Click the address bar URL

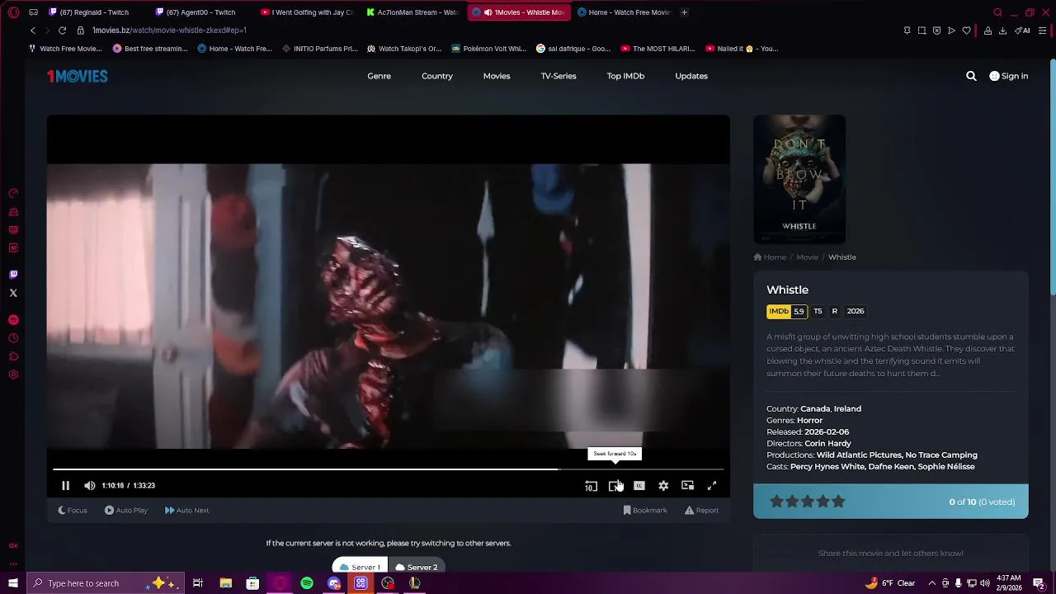tap(170, 31)
